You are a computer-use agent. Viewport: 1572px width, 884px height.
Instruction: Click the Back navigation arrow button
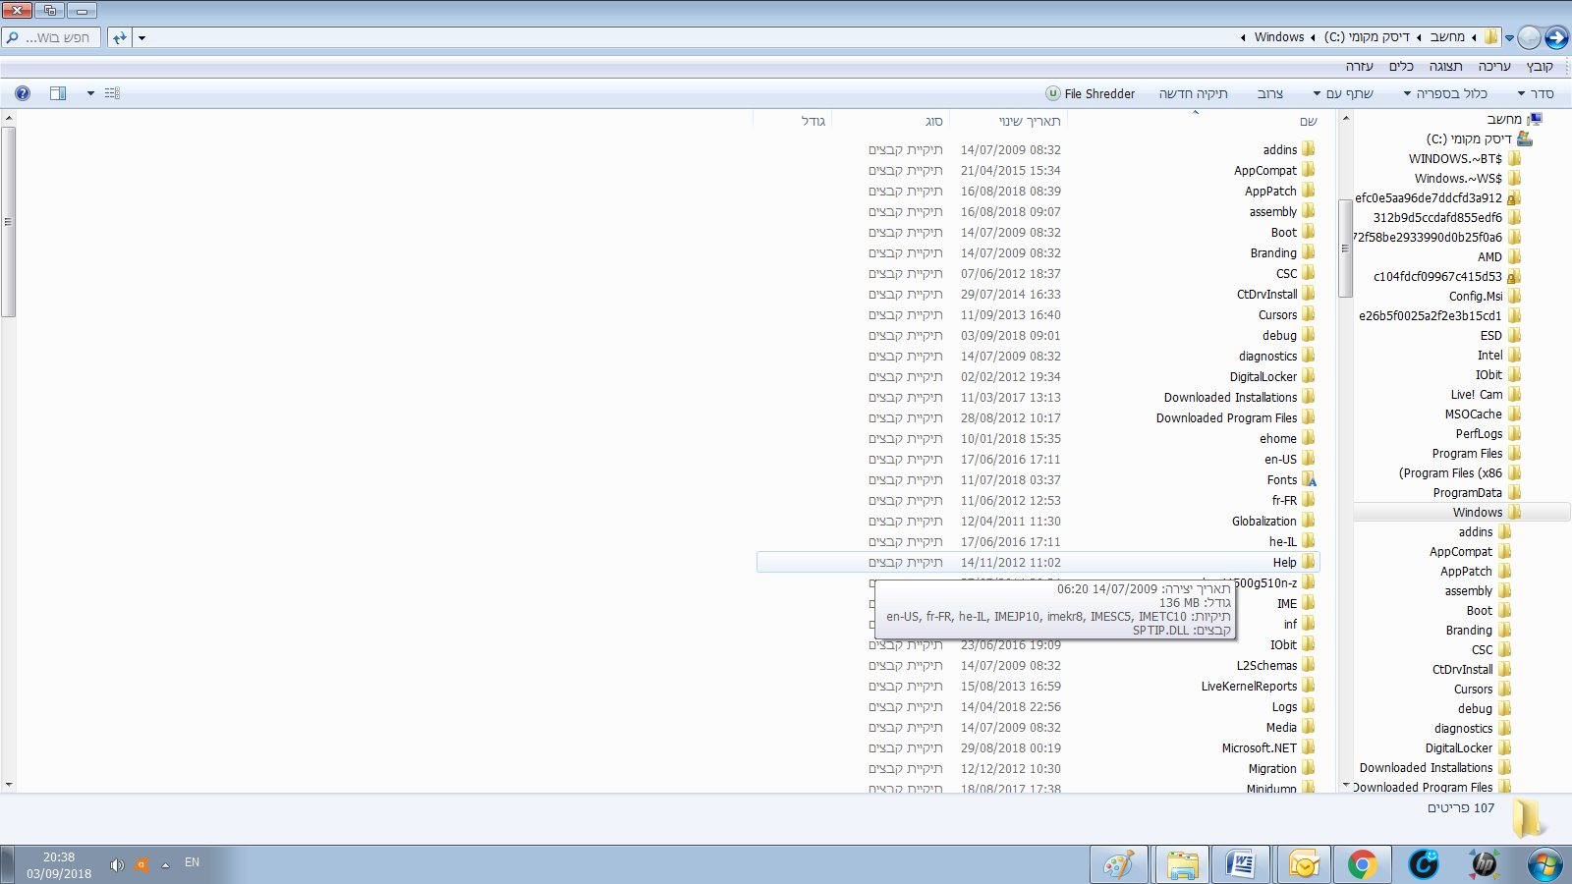(x=1556, y=37)
